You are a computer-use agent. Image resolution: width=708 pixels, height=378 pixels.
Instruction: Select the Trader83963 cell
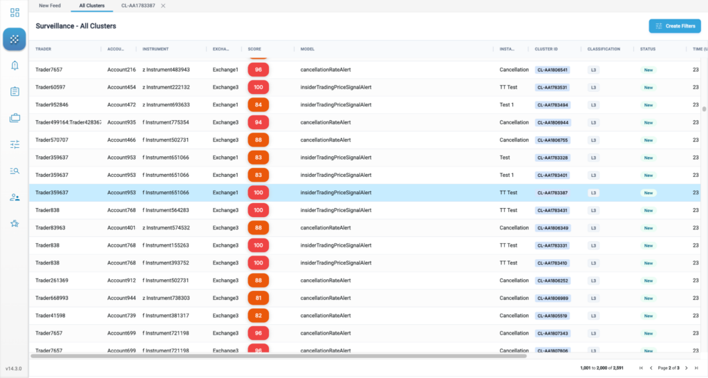coord(50,228)
